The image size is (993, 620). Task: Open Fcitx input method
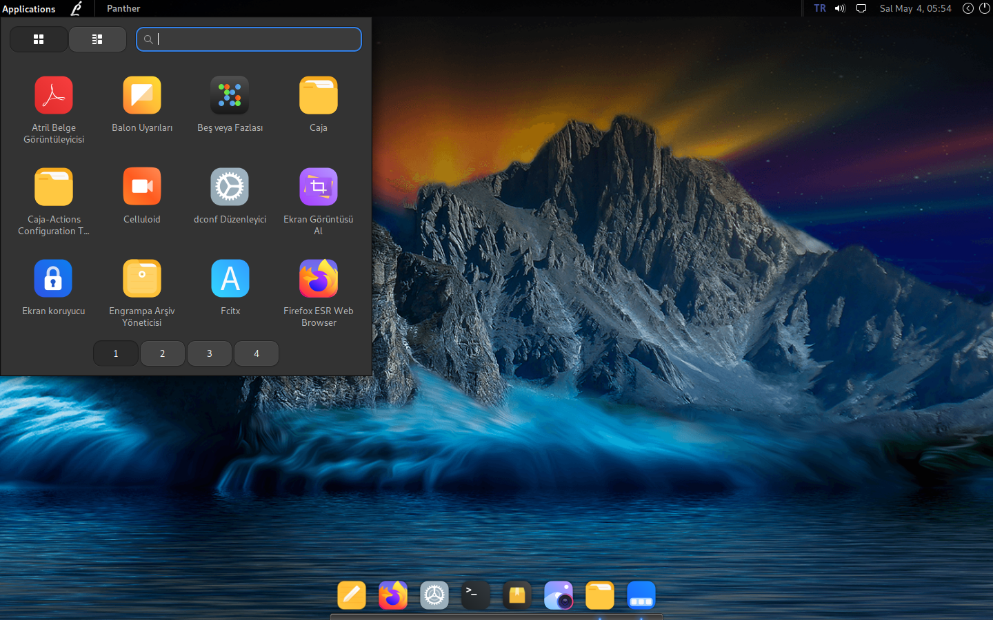coord(230,288)
